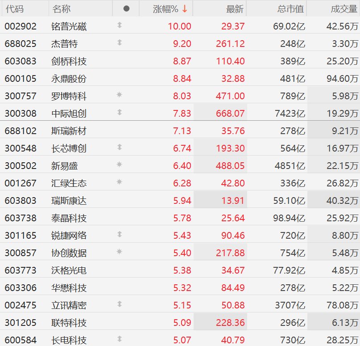Screen dimensions: 360x346
Task: Click the 10.00 percent gain value
Action: tap(179, 26)
